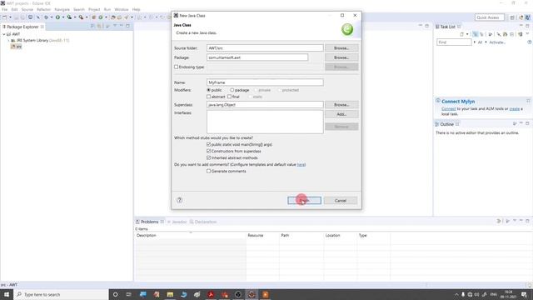The image size is (533, 300).
Task: Click Activate link in Task List
Action: (x=497, y=42)
